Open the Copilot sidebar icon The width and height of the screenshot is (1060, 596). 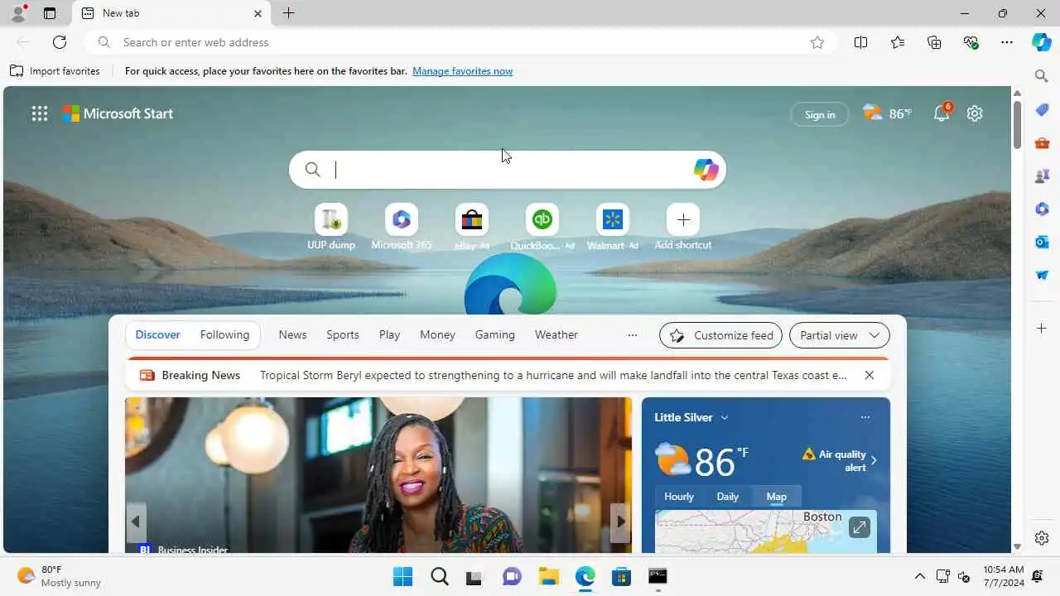(1042, 42)
